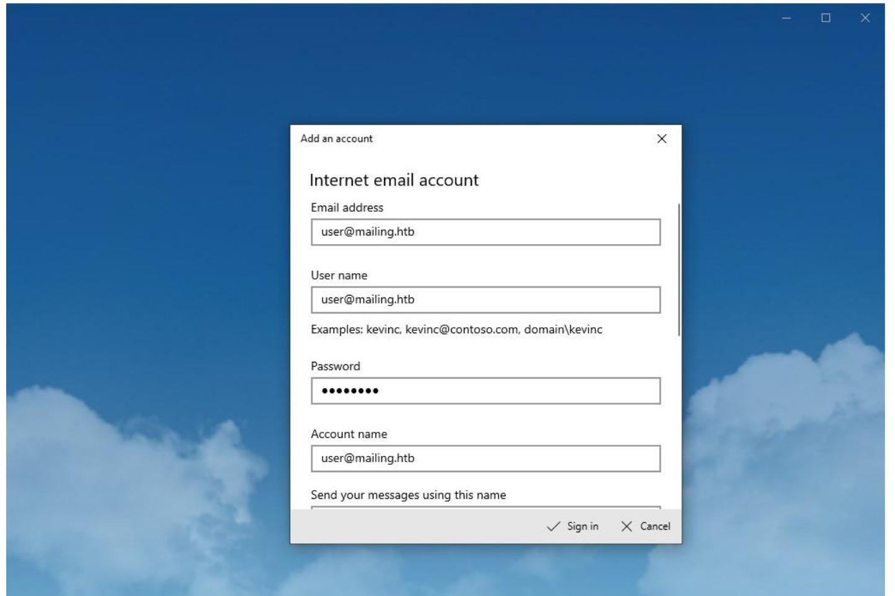Click the Email address input field
Screen dimensions: 895x596
tap(486, 232)
